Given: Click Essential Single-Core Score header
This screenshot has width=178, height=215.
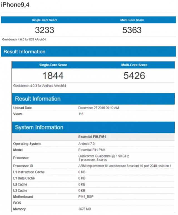Looking at the screenshot, I should [53, 65].
